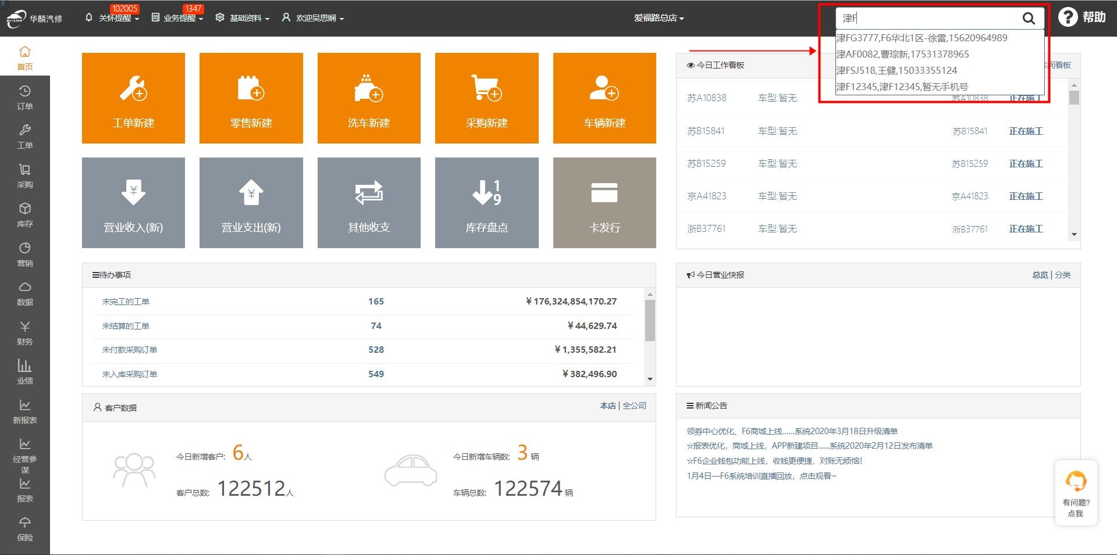Click the 京A41823 正在施工 status
1117x555 pixels.
pos(1026,196)
